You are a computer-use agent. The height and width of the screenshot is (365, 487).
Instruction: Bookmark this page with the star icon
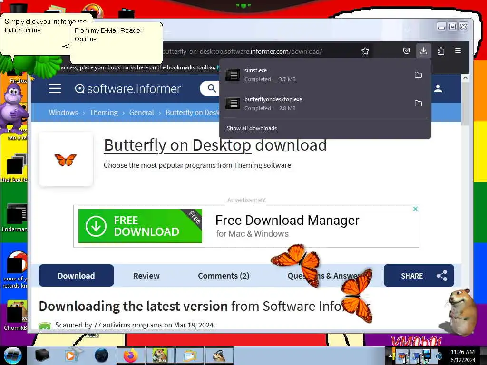coord(365,51)
